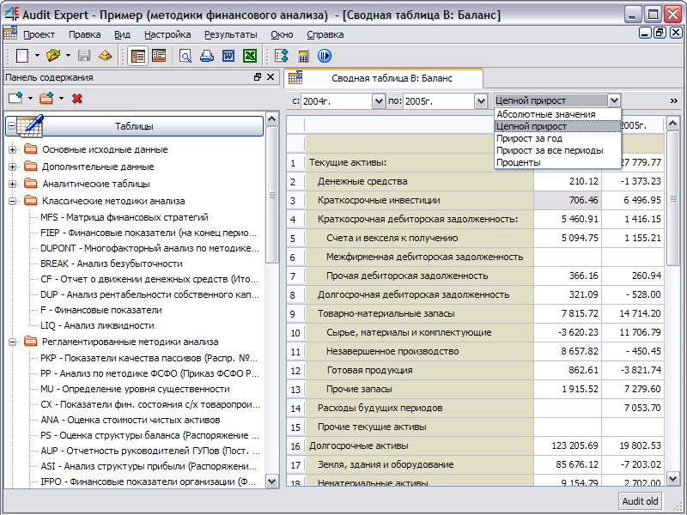Expand Дополнительные данные folder

(12, 167)
